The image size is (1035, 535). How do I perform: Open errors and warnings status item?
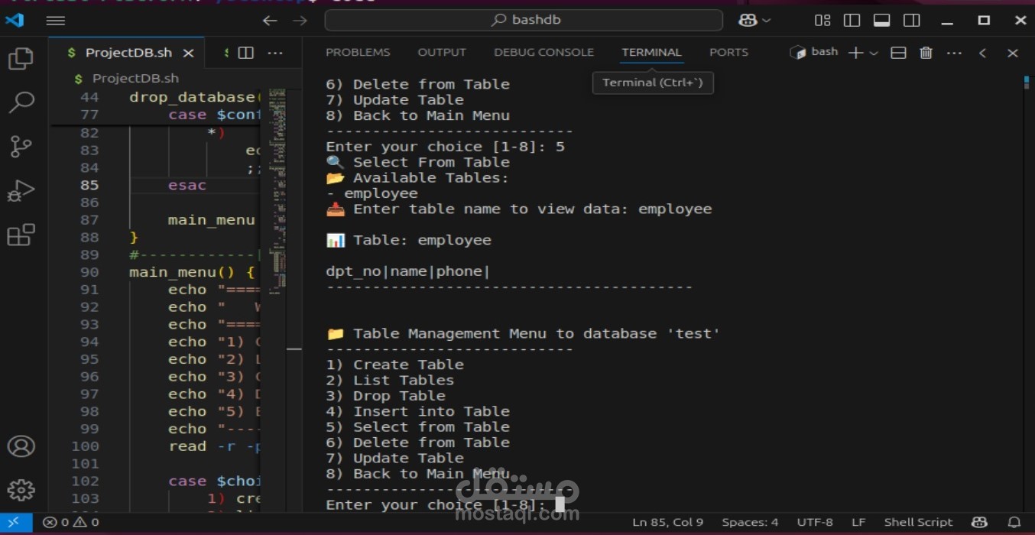(71, 523)
